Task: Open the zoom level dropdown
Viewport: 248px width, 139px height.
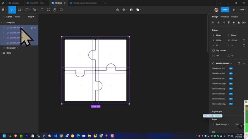Action: click(x=243, y=10)
